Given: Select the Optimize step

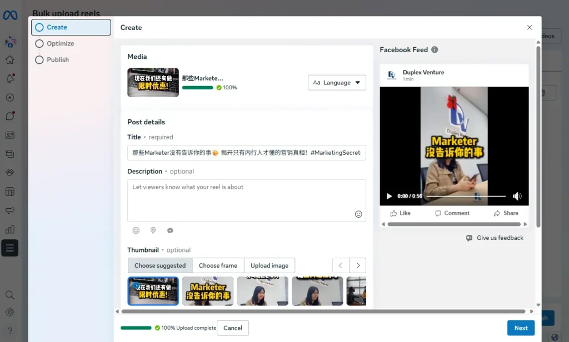Looking at the screenshot, I should tap(60, 43).
